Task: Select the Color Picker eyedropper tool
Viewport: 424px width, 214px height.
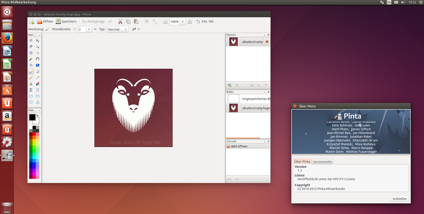Action: 38,78
